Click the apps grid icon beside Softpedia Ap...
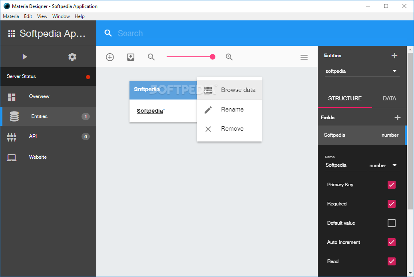Viewport: 414px width, 277px height. 11,34
